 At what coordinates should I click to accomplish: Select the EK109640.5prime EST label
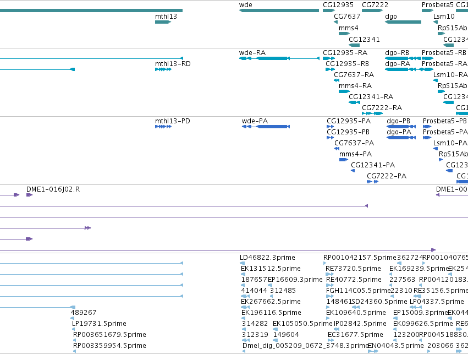[356, 313]
